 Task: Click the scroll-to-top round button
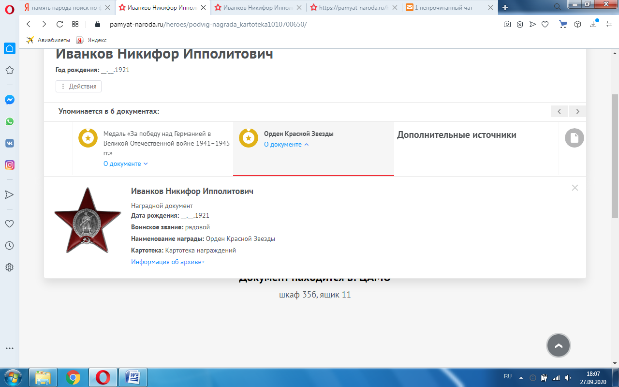tap(559, 346)
